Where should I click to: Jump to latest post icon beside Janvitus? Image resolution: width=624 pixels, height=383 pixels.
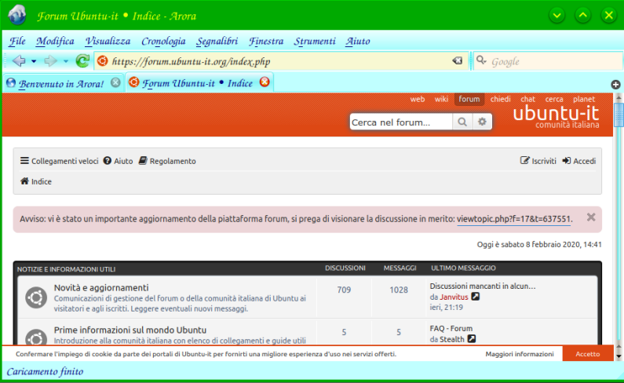pyautogui.click(x=475, y=297)
